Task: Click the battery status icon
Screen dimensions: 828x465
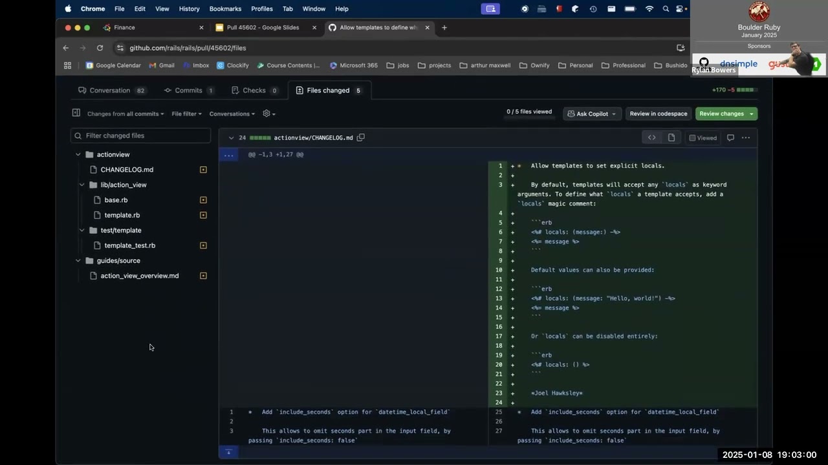Action: tap(630, 9)
